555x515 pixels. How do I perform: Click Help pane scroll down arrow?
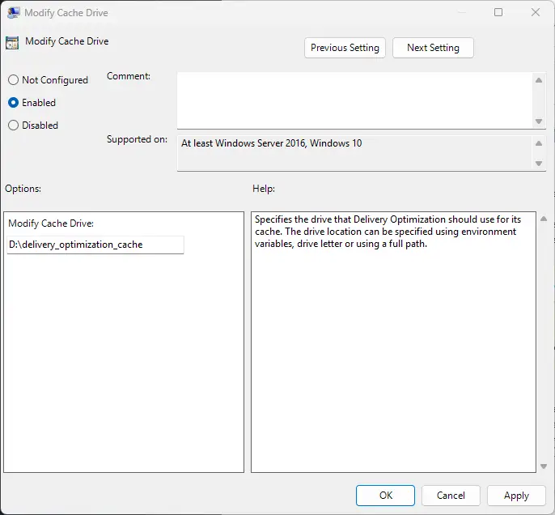click(x=544, y=466)
